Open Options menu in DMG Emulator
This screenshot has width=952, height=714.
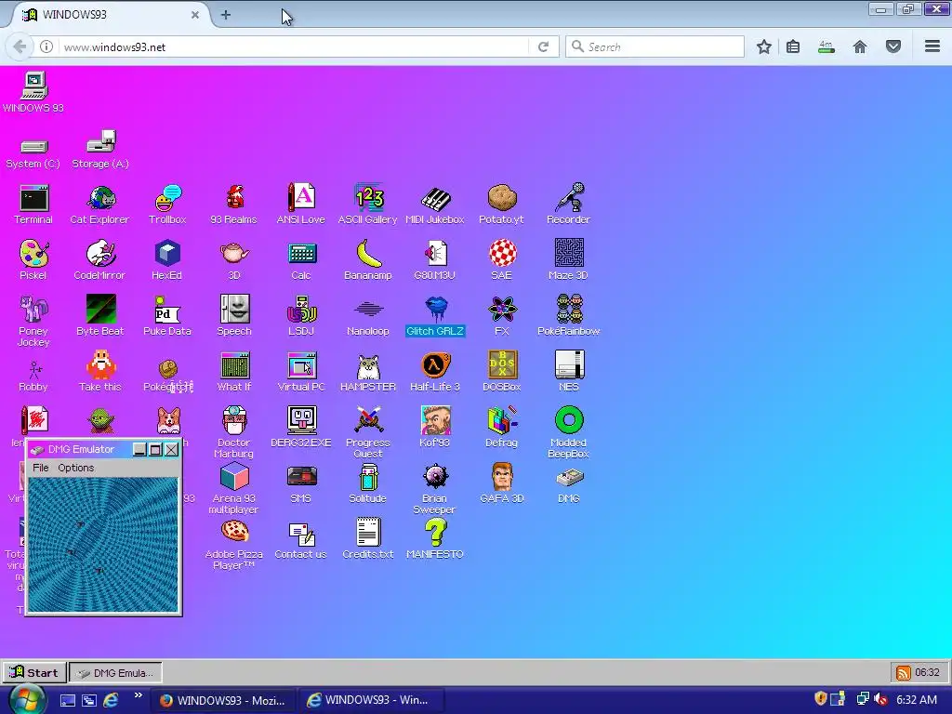tap(76, 468)
